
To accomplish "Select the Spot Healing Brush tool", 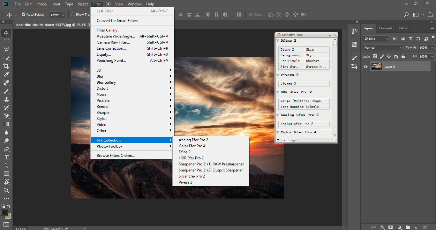I will click(6, 83).
